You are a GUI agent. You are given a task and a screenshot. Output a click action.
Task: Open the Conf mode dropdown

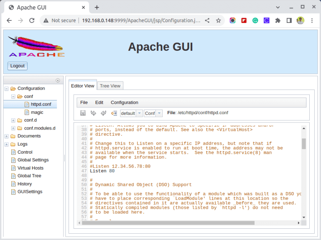pyautogui.click(x=159, y=113)
